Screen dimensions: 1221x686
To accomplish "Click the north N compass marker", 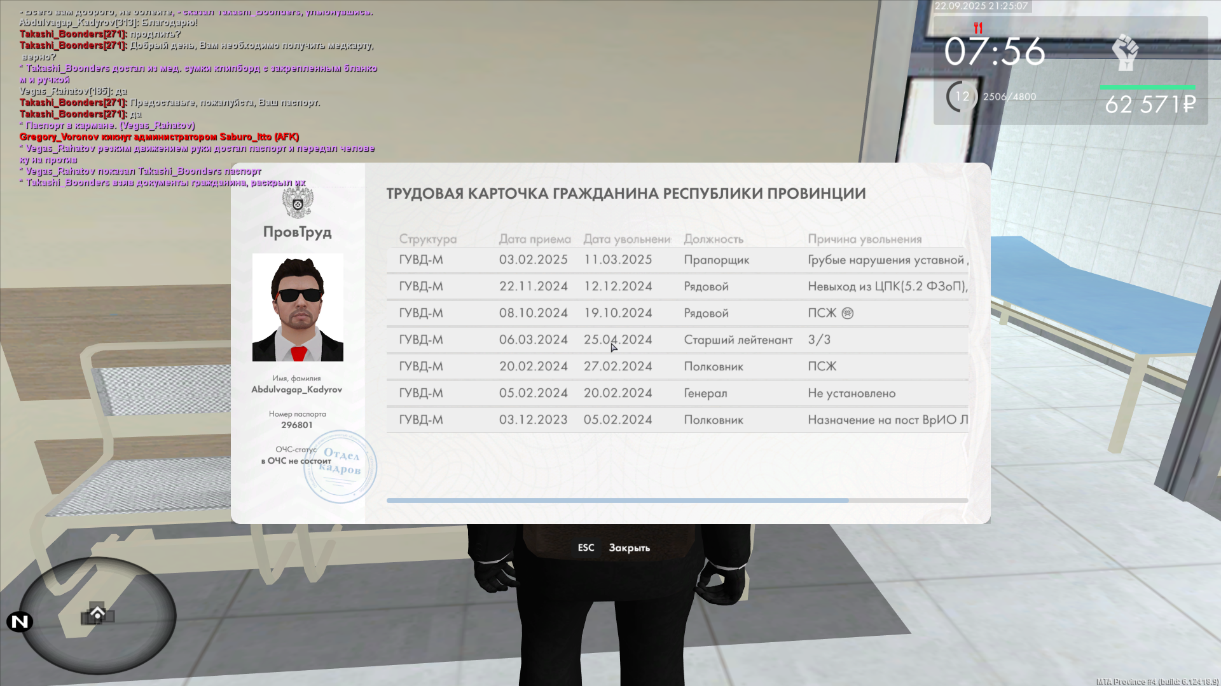I will tap(20, 622).
